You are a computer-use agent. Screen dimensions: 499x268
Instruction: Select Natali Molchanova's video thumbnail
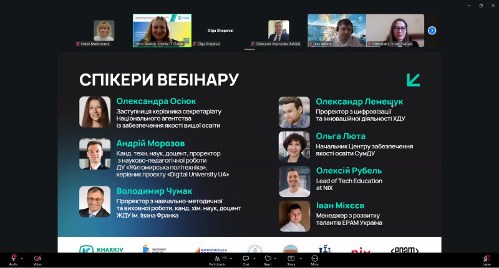coord(104,31)
